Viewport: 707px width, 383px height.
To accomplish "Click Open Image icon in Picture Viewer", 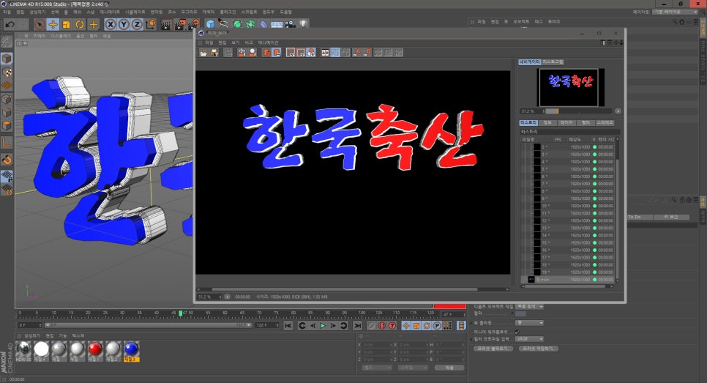I will [203, 52].
